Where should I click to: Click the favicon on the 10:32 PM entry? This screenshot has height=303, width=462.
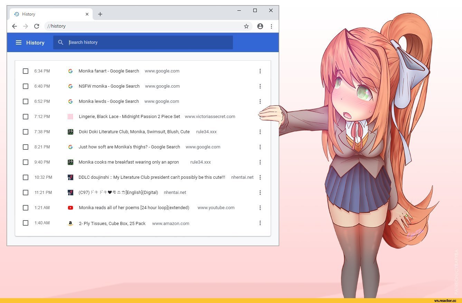[70, 177]
